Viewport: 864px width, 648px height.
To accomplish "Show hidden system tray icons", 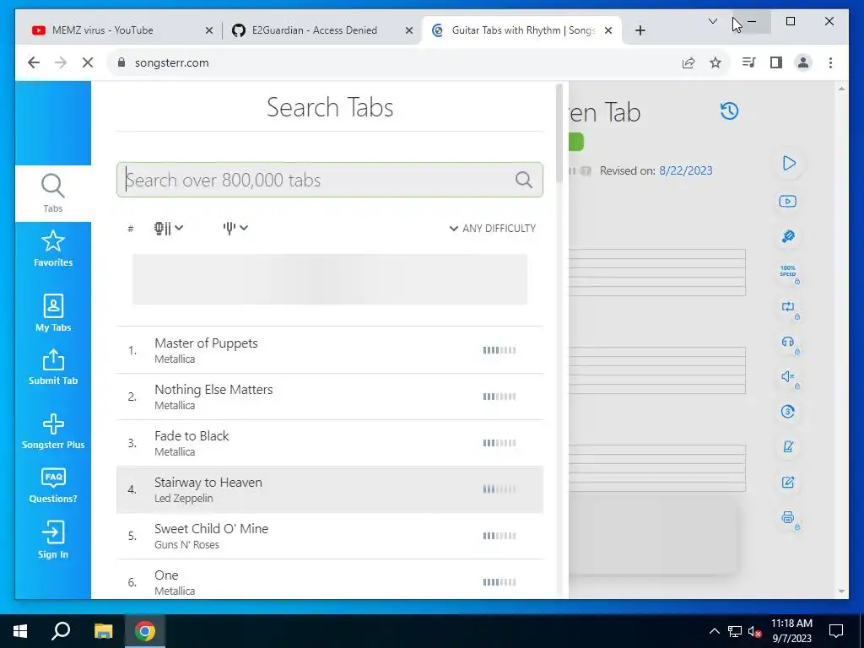I will (x=714, y=631).
